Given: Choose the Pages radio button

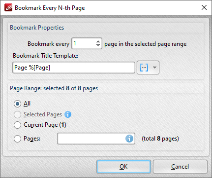Looking at the screenshot, I should point(17,139).
